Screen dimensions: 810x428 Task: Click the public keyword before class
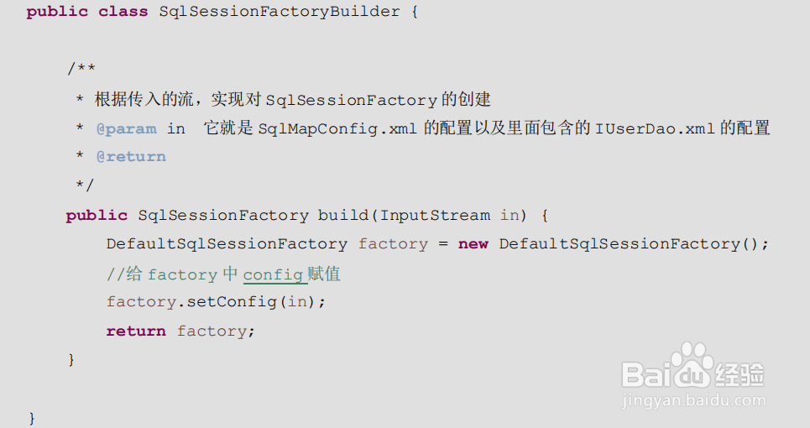click(56, 12)
